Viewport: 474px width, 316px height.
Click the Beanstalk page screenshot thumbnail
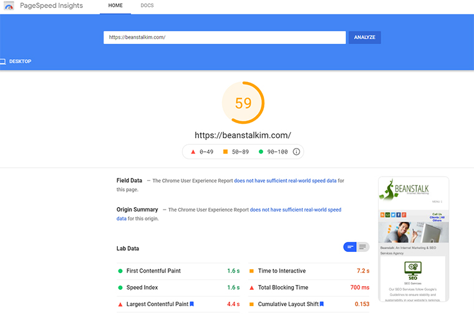[414, 239]
